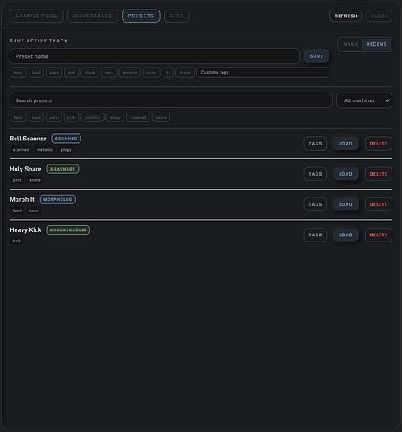Viewport: 402px width, 432px height.
Task: Click perc tag under Holy Snare
Action: pos(17,180)
